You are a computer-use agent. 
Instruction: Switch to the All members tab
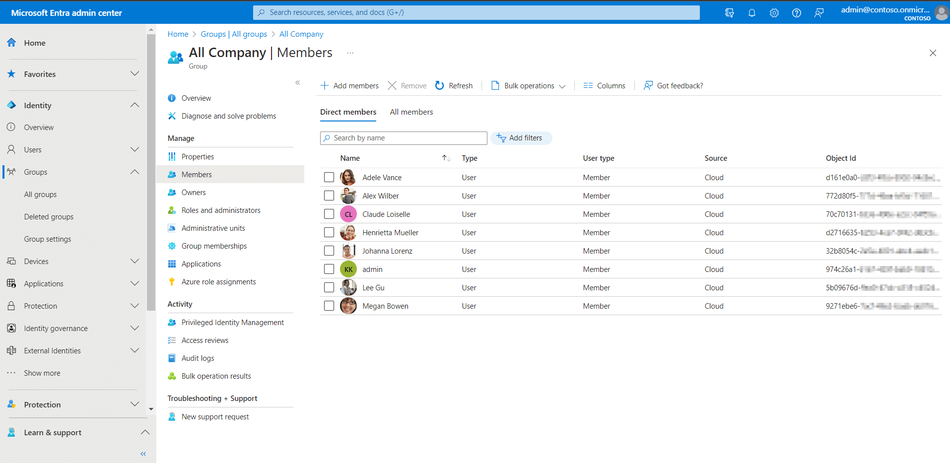pos(411,112)
